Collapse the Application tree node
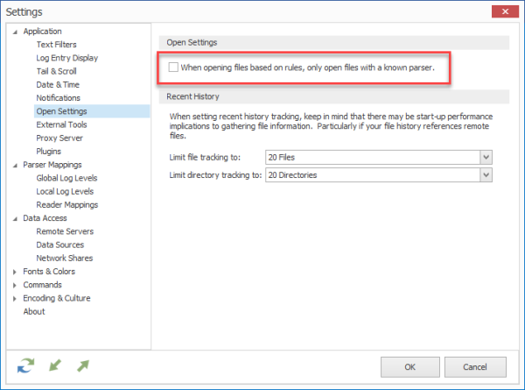This screenshot has width=525, height=390. (15, 32)
